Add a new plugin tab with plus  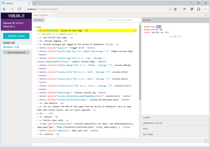[52, 15]
